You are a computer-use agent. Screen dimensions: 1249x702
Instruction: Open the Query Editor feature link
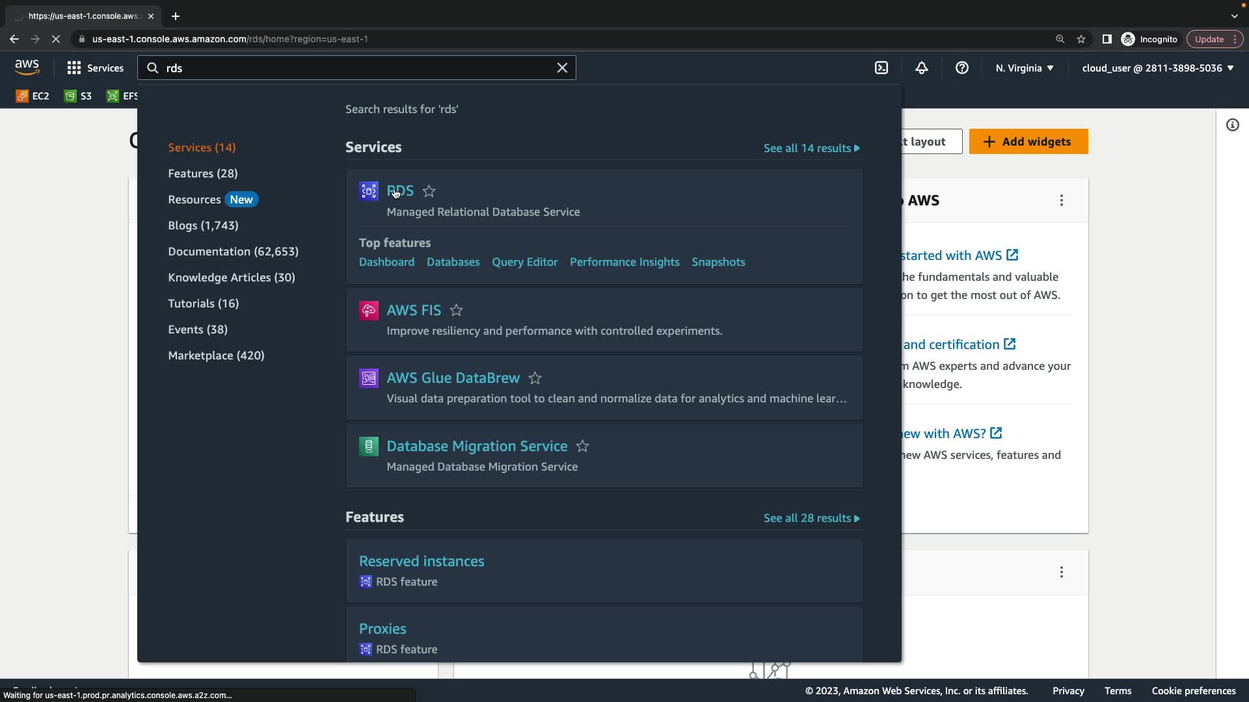tap(524, 262)
